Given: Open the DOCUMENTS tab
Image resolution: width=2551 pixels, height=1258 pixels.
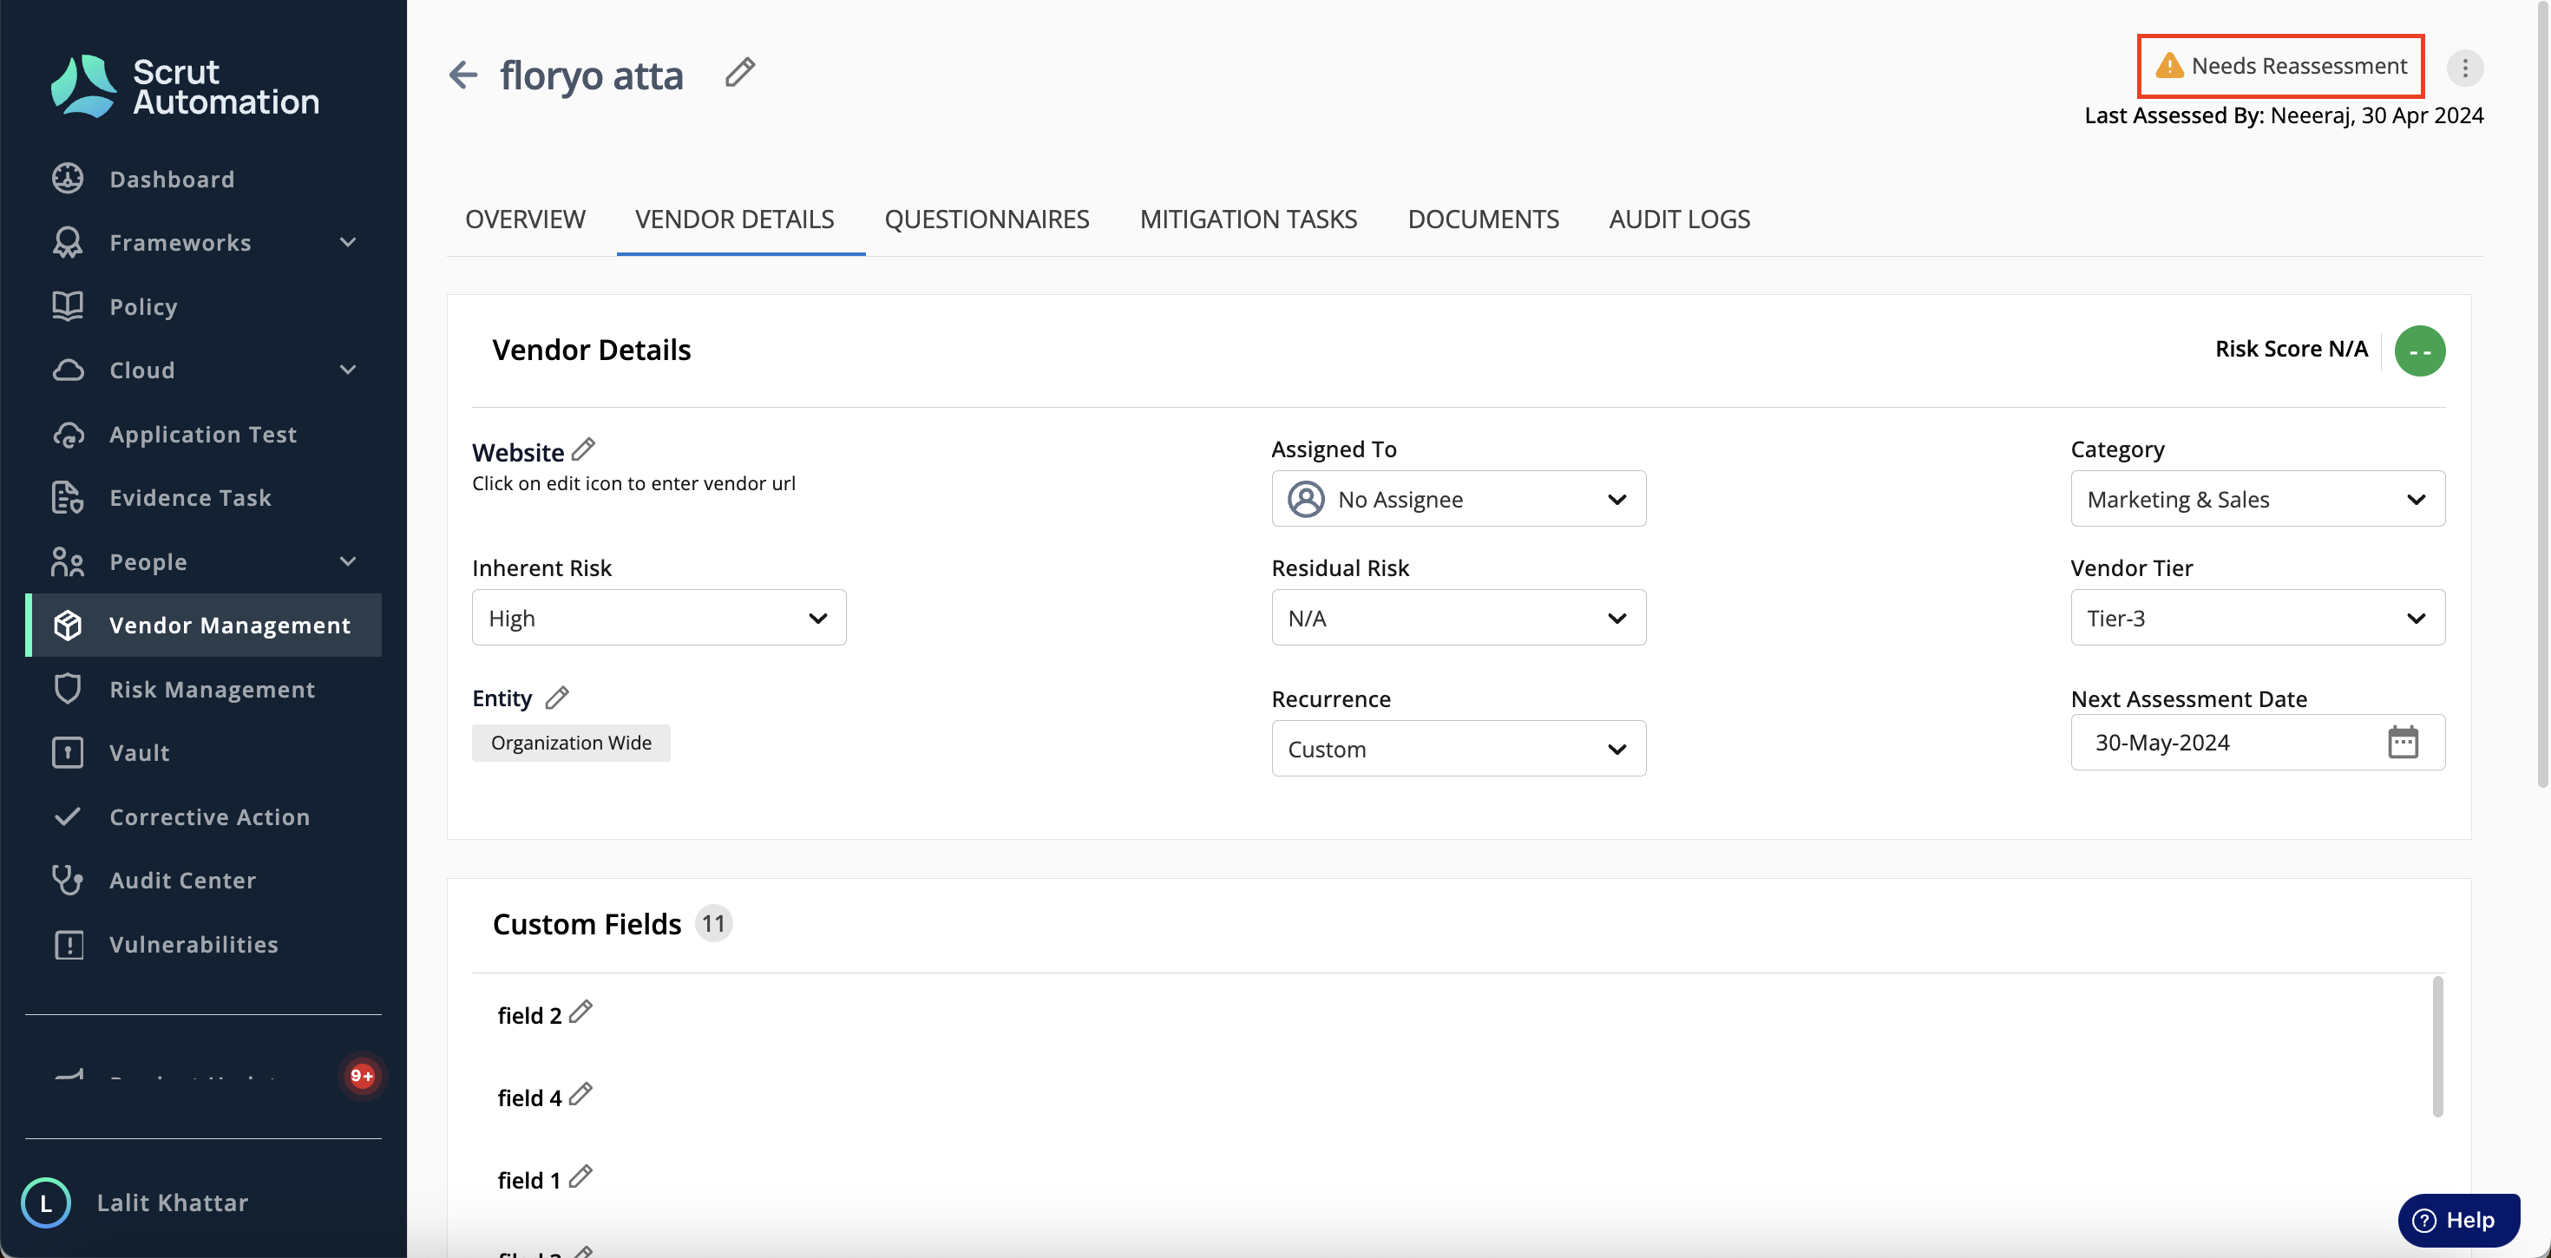Looking at the screenshot, I should tap(1483, 219).
